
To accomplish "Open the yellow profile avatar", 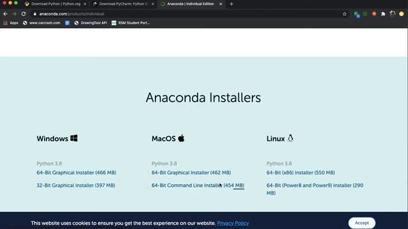I will click(401, 14).
